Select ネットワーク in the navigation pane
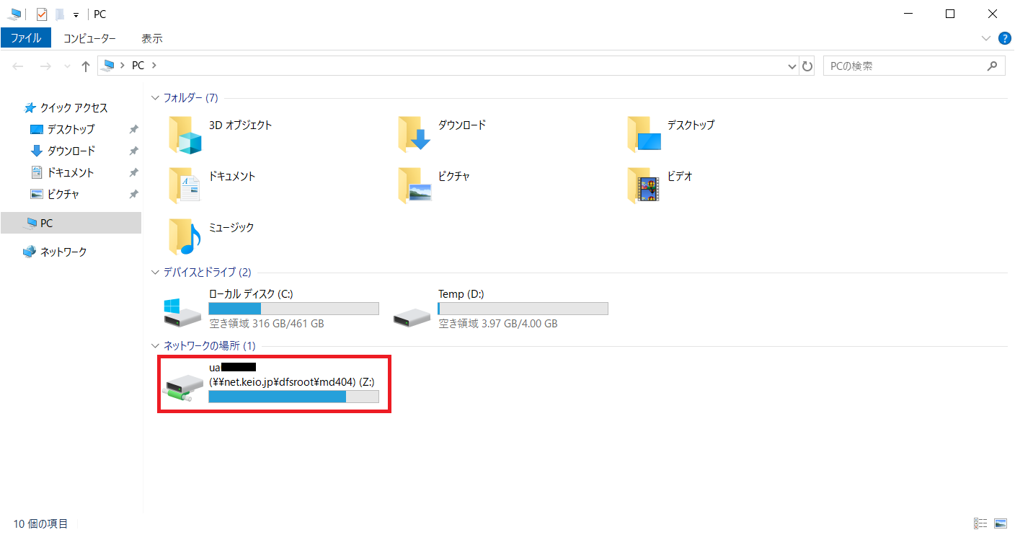Image resolution: width=1015 pixels, height=535 pixels. point(63,252)
